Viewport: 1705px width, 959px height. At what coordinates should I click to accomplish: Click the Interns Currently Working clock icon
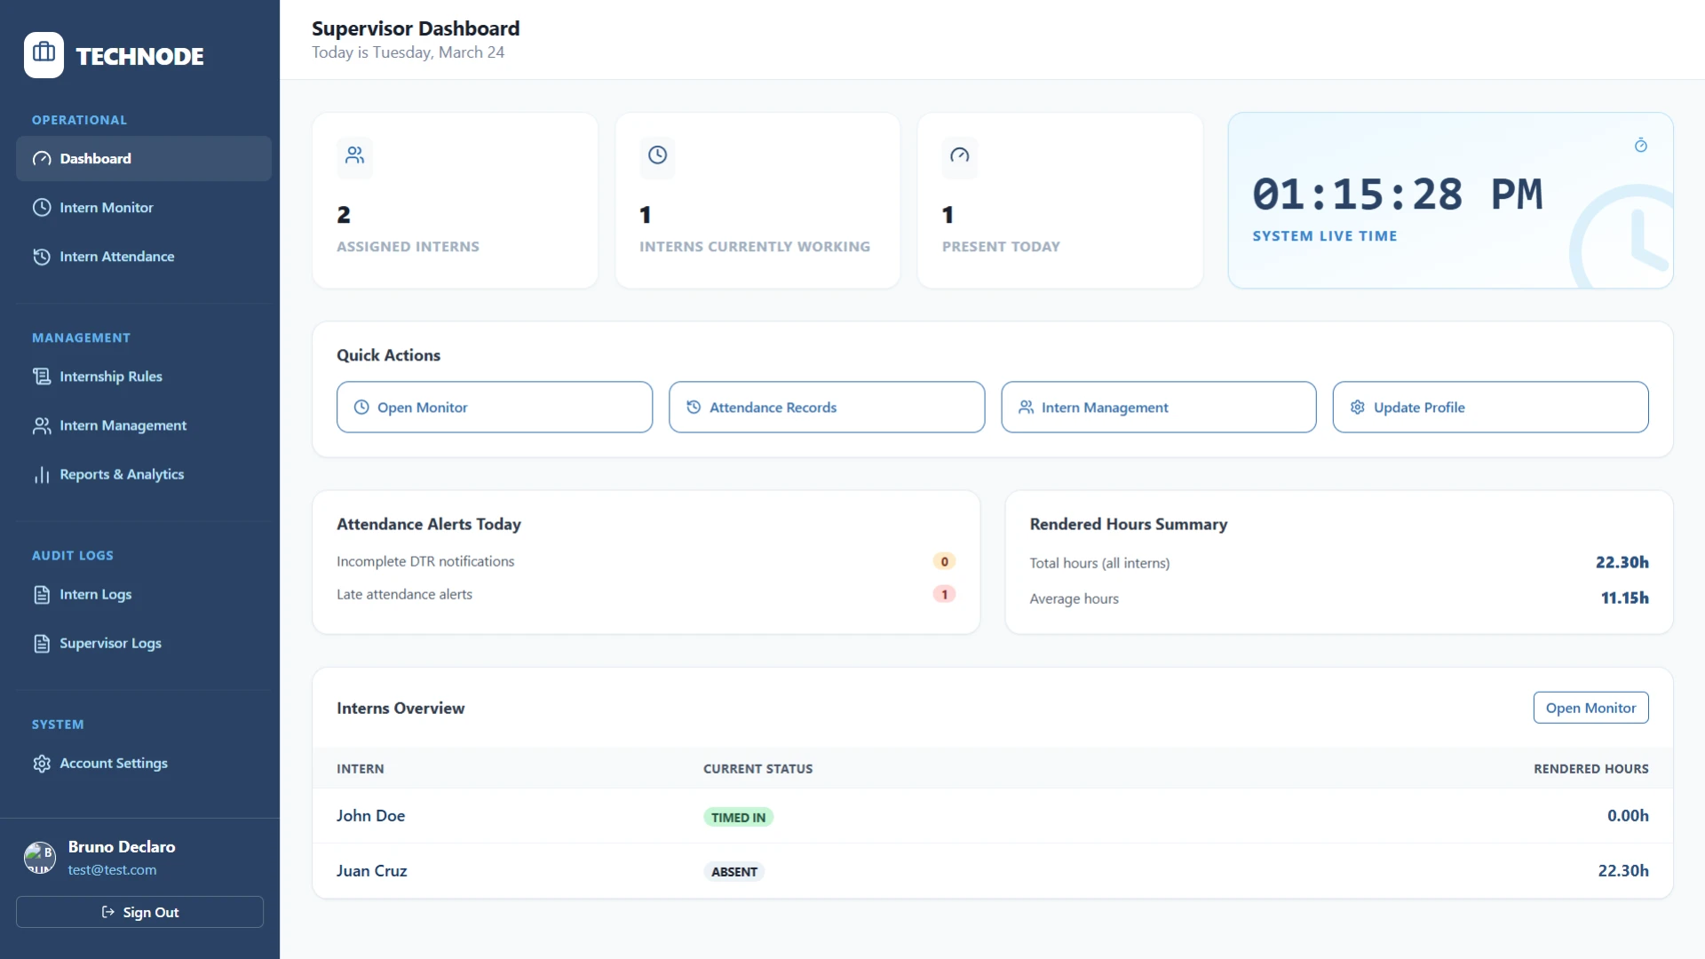coord(657,155)
